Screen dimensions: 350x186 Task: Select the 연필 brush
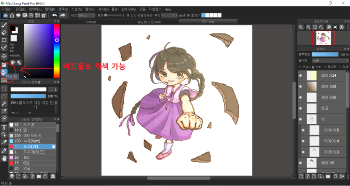tap(32, 169)
